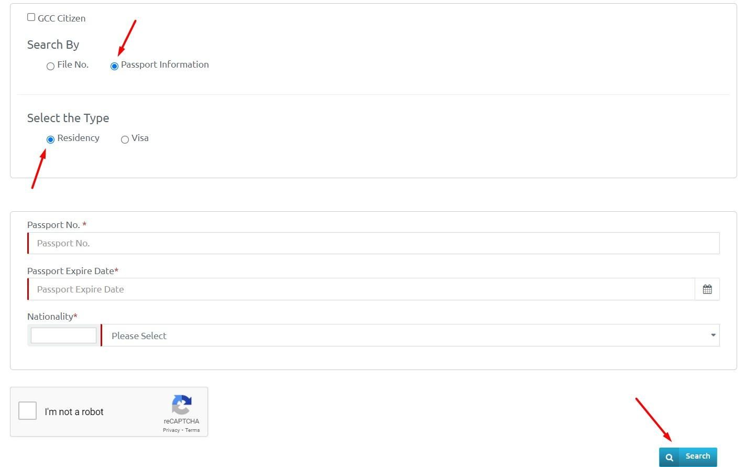Focus the Passport No. input field
Image resolution: width=745 pixels, height=467 pixels.
click(373, 243)
